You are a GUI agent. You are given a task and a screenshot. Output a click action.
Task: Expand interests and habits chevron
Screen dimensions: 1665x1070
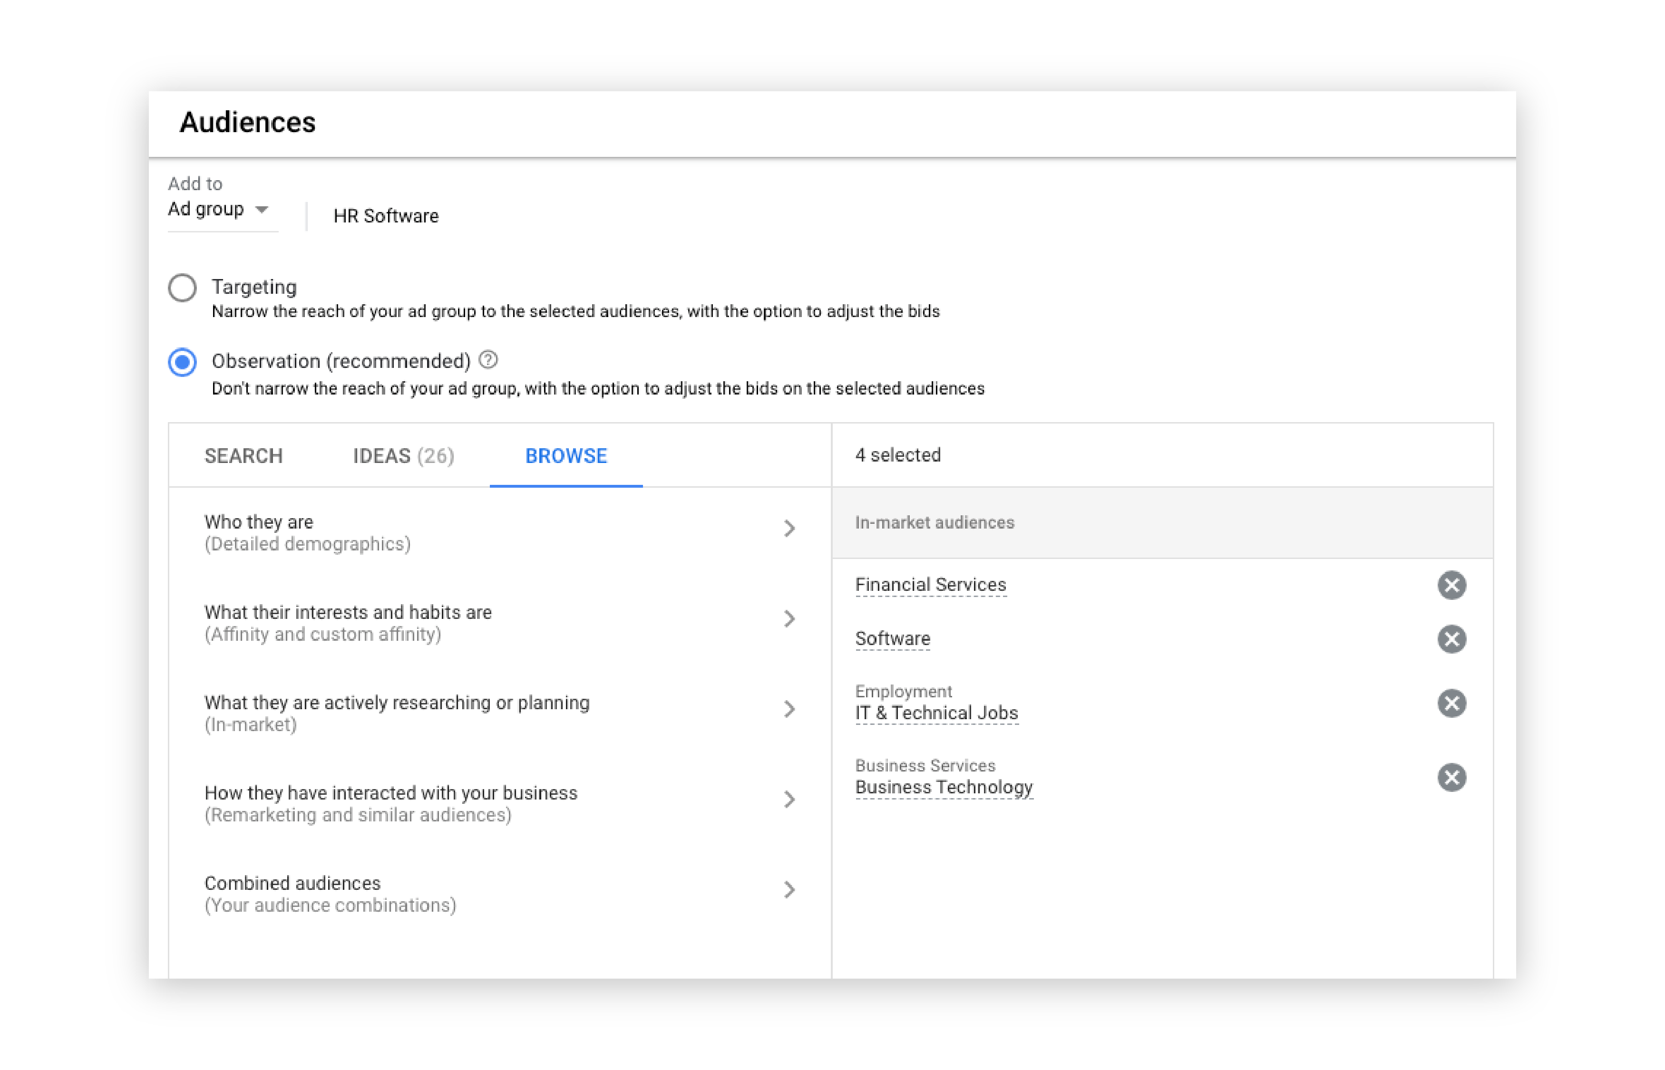point(789,618)
